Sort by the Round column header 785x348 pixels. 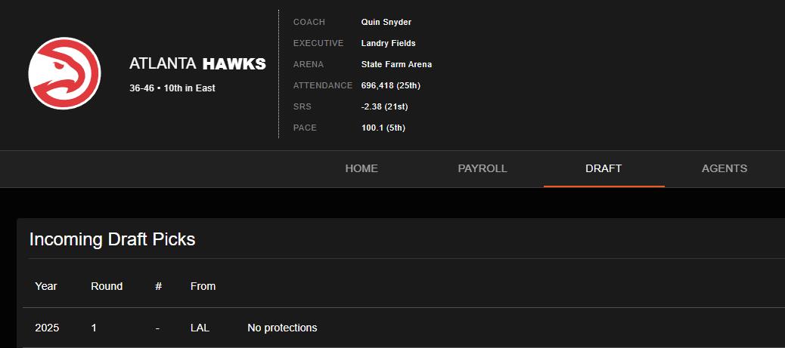click(x=107, y=286)
